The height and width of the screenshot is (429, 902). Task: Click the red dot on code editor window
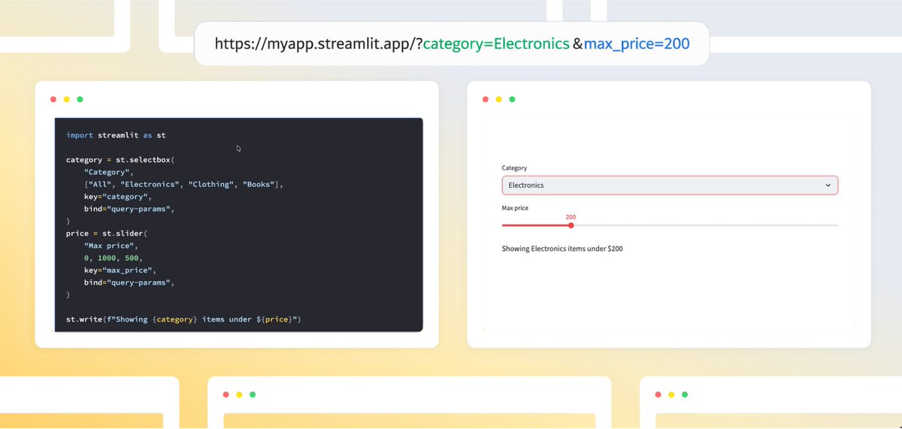click(x=53, y=99)
